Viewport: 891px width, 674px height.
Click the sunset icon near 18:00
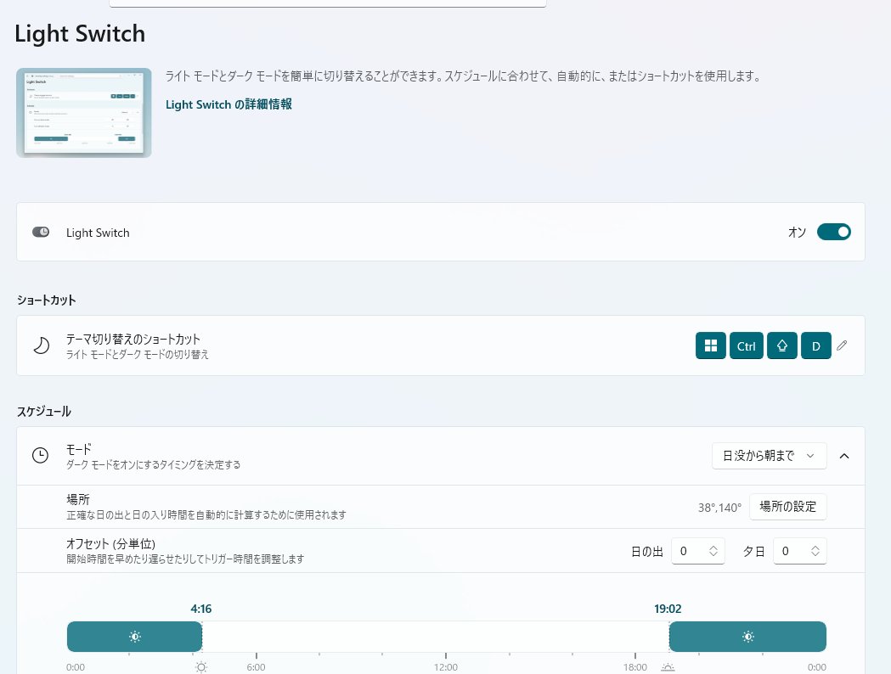668,667
